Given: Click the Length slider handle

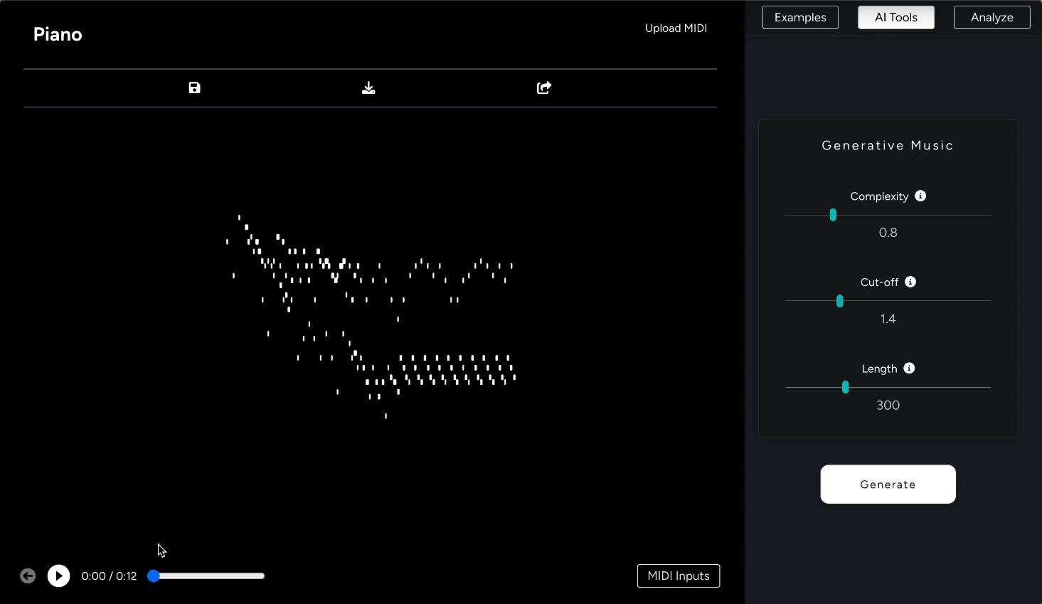Looking at the screenshot, I should coord(846,387).
